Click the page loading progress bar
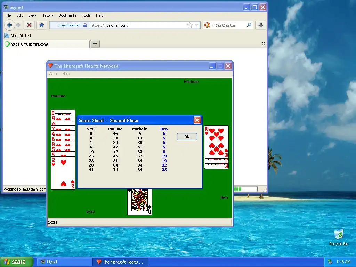Viewport: 356px width, 267px height. click(x=245, y=189)
